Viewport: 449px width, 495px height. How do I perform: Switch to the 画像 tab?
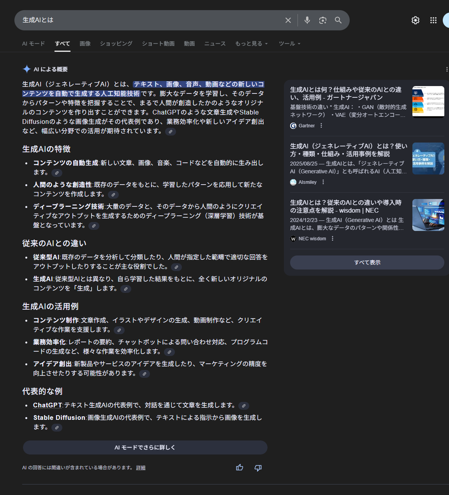[85, 44]
